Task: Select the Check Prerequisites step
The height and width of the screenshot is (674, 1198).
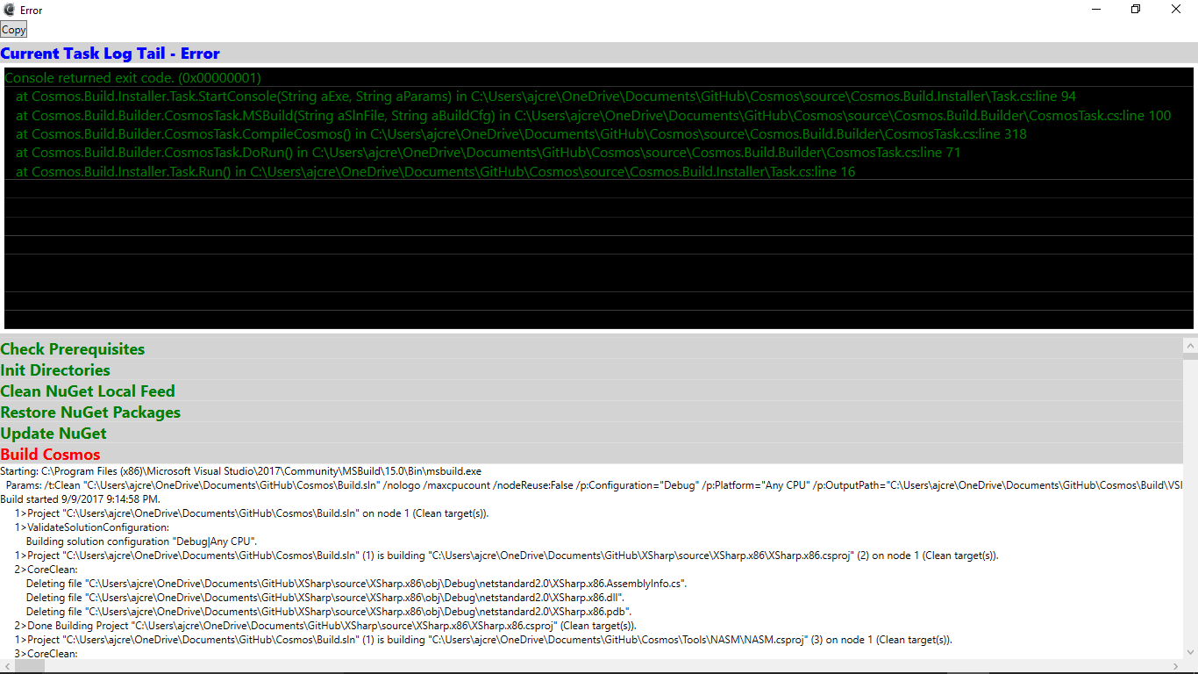Action: point(73,349)
